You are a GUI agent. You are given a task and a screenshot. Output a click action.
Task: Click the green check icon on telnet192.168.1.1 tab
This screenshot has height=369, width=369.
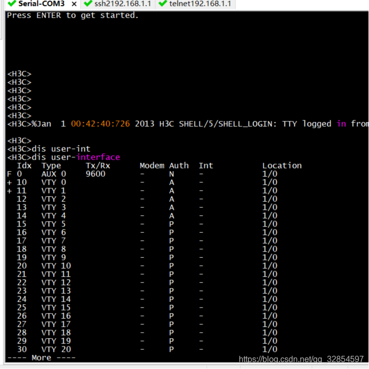click(x=163, y=4)
